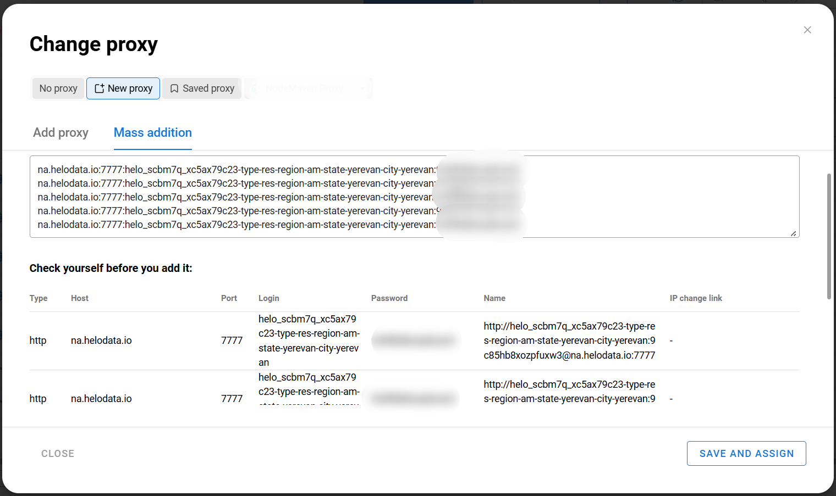This screenshot has height=496, width=836.
Task: Click the CLOSE button at dialog bottom
Action: click(x=58, y=454)
